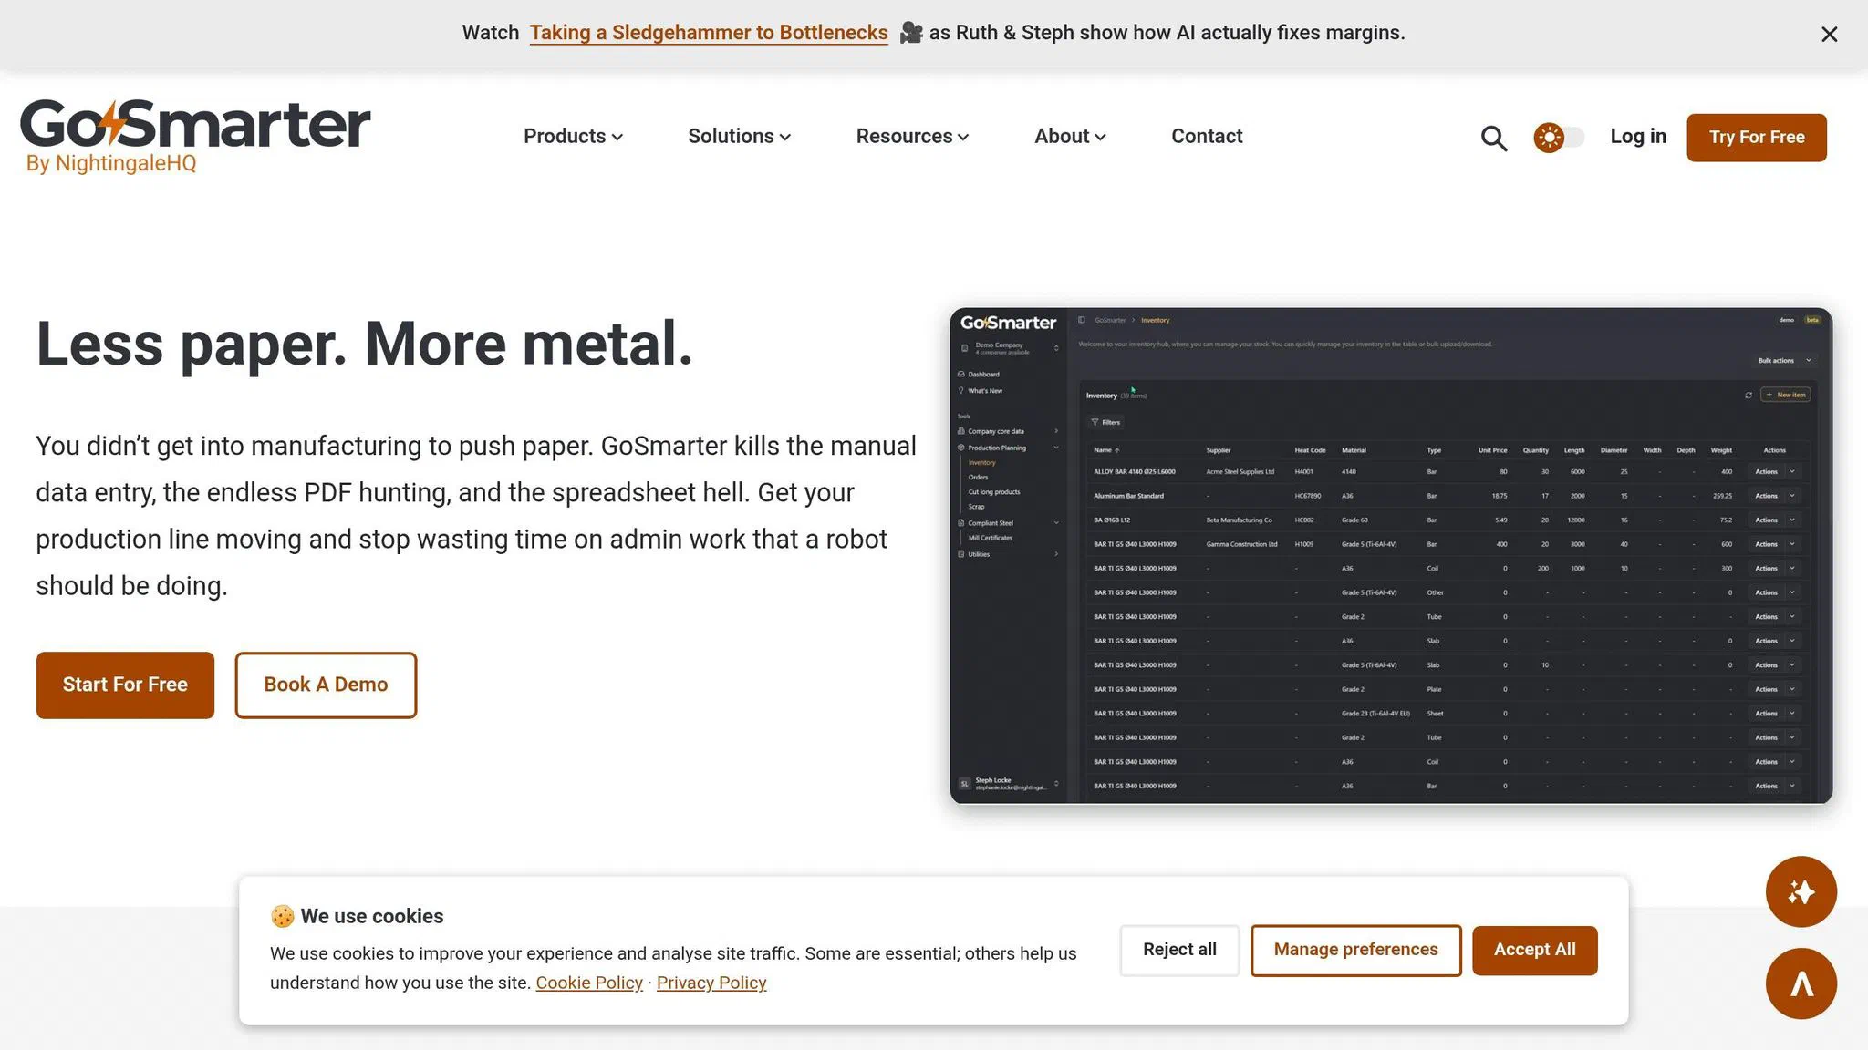Reject all cookies
Screen dimensions: 1868x1050
click(x=1179, y=950)
